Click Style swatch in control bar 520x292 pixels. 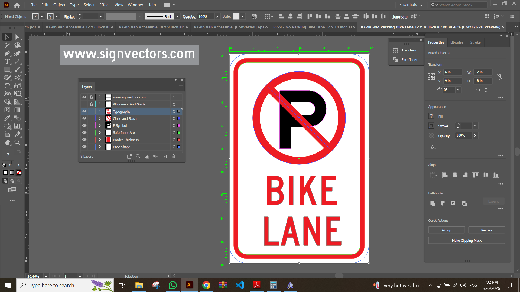tap(236, 16)
